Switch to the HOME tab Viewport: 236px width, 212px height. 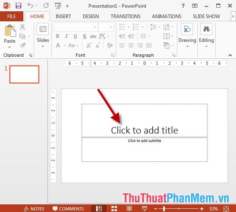tap(37, 16)
